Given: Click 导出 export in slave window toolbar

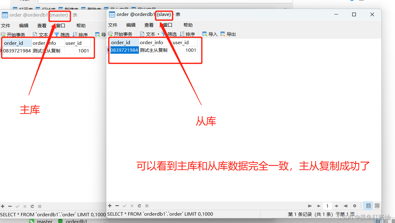Looking at the screenshot, I should pyautogui.click(x=228, y=34).
